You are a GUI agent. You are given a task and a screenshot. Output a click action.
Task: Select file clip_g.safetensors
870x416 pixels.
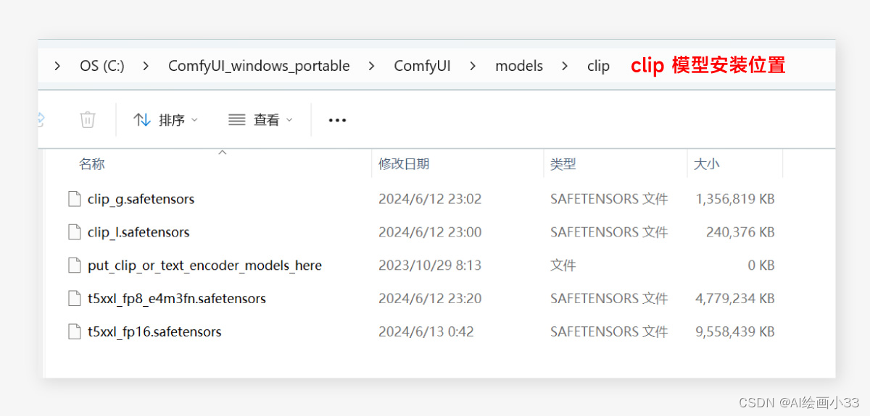141,199
